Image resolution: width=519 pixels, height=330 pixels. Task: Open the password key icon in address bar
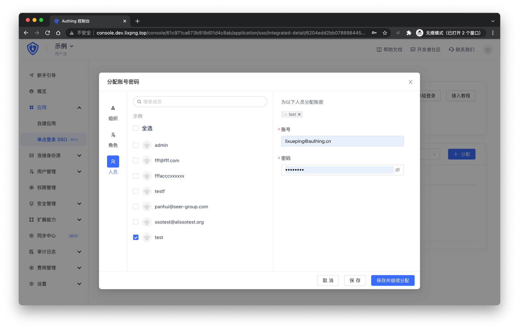pyautogui.click(x=374, y=33)
